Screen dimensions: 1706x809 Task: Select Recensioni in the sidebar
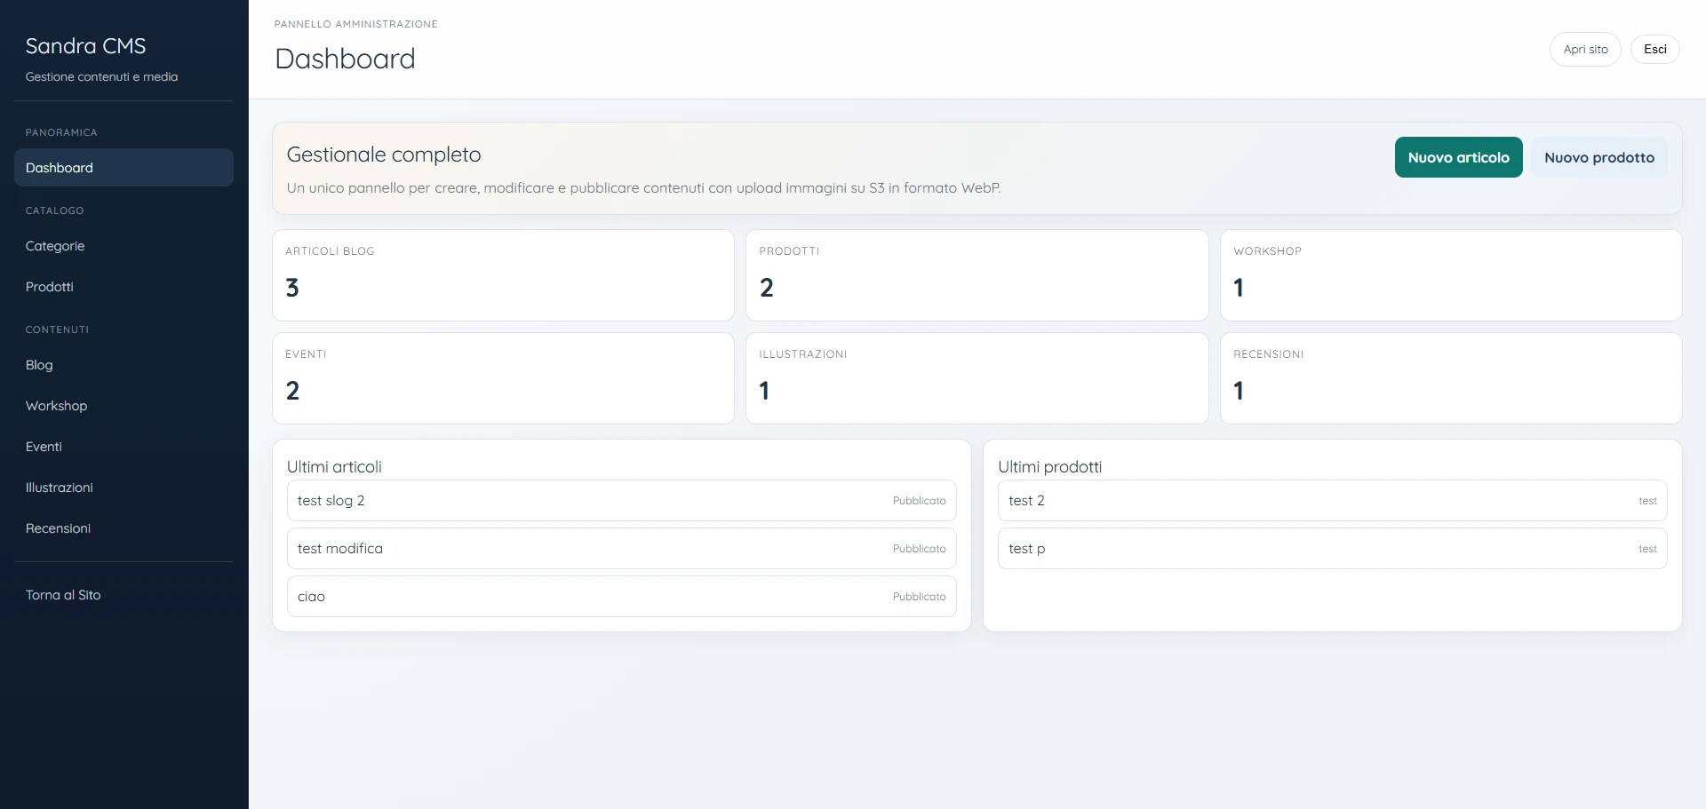(x=58, y=528)
